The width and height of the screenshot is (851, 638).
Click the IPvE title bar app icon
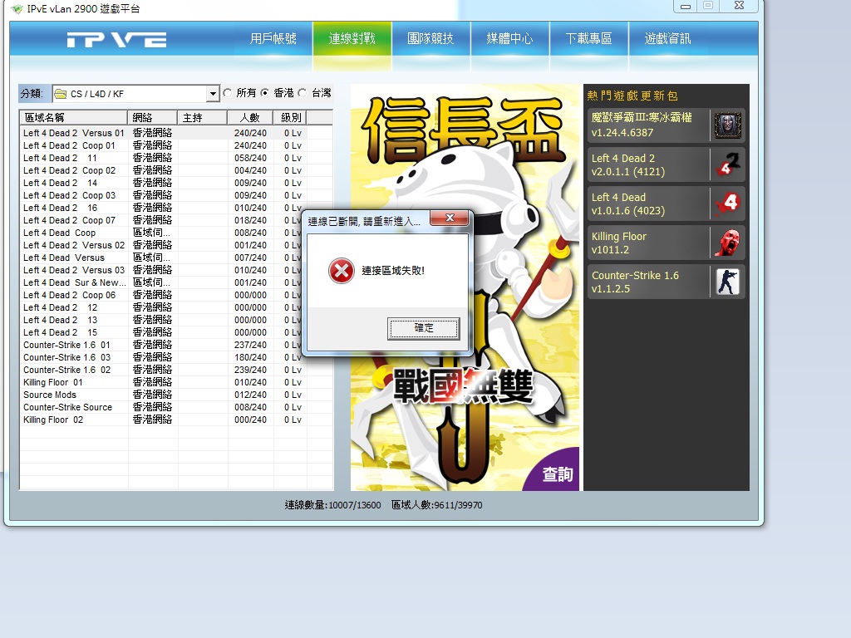[x=17, y=8]
